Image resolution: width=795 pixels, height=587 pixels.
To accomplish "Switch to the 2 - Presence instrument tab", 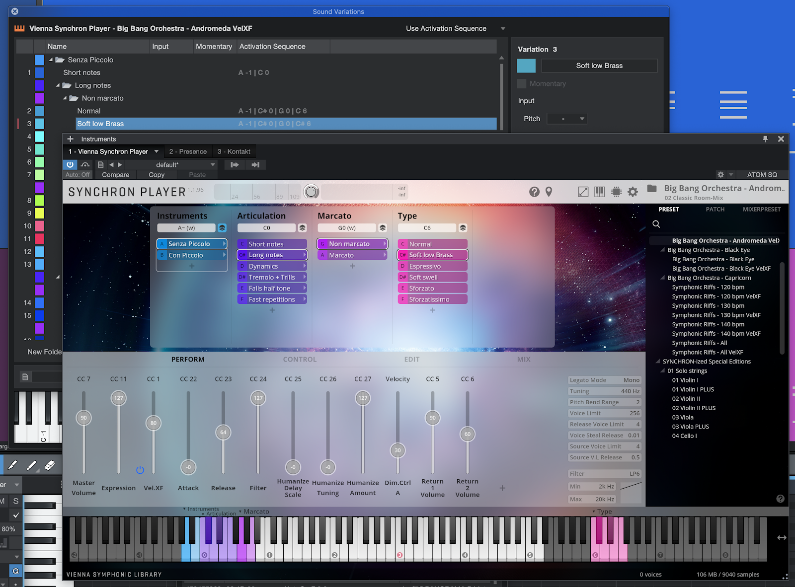I will pos(188,151).
